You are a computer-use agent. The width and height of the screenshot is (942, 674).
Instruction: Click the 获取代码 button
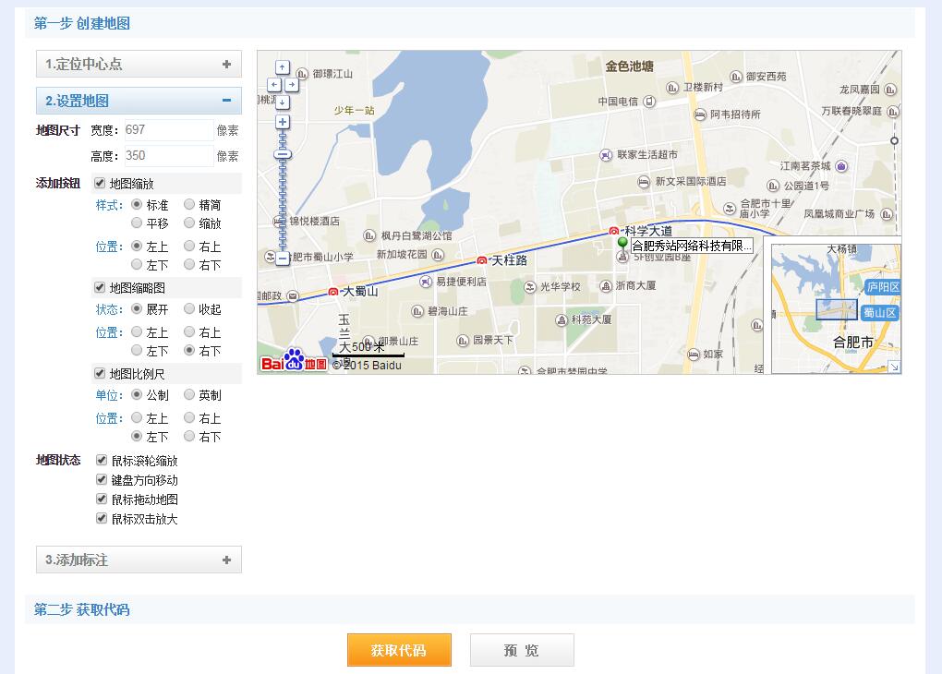399,650
